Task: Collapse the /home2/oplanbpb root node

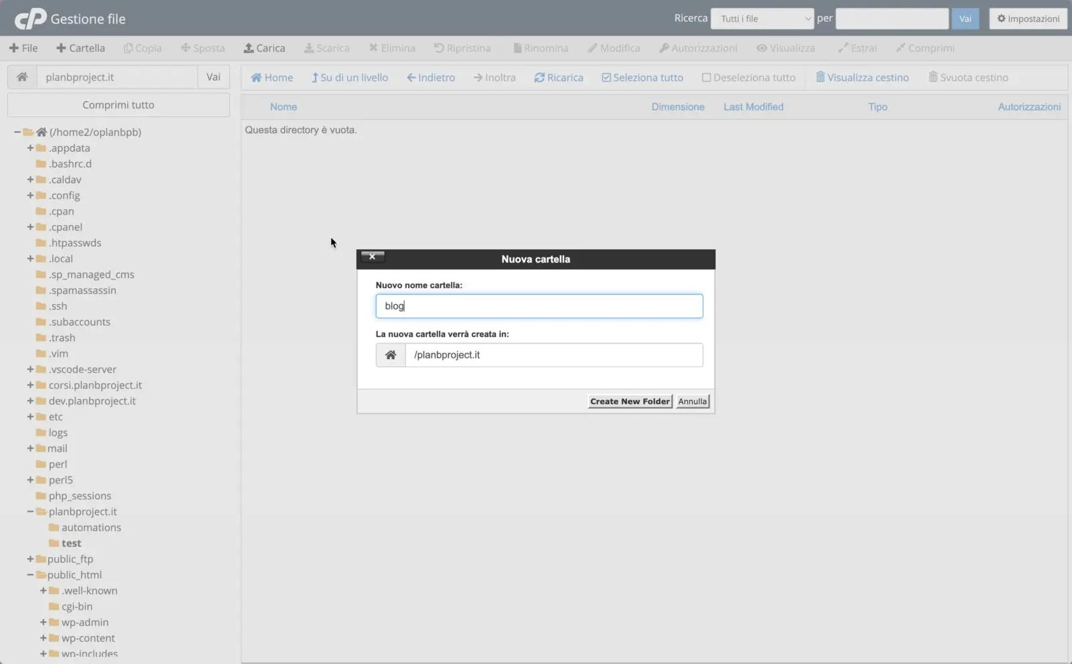Action: click(17, 132)
